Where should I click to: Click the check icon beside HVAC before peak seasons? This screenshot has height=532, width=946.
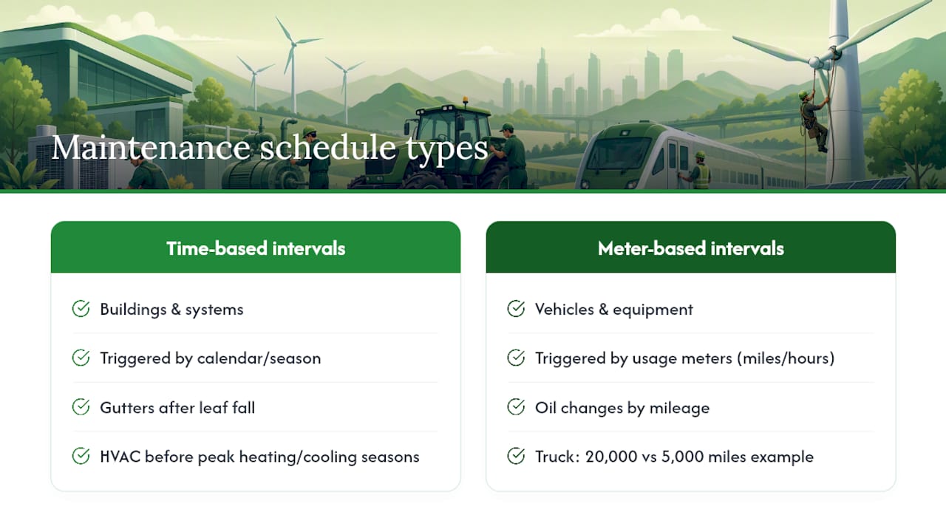pos(81,457)
